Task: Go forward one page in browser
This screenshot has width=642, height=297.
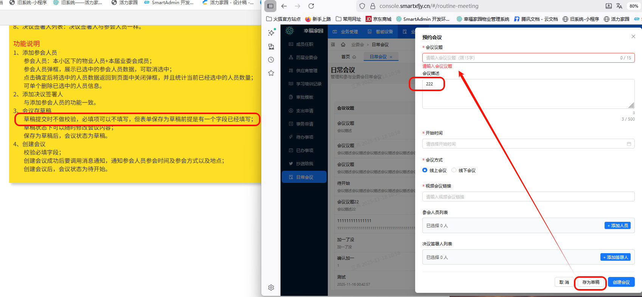Action: pyautogui.click(x=298, y=6)
